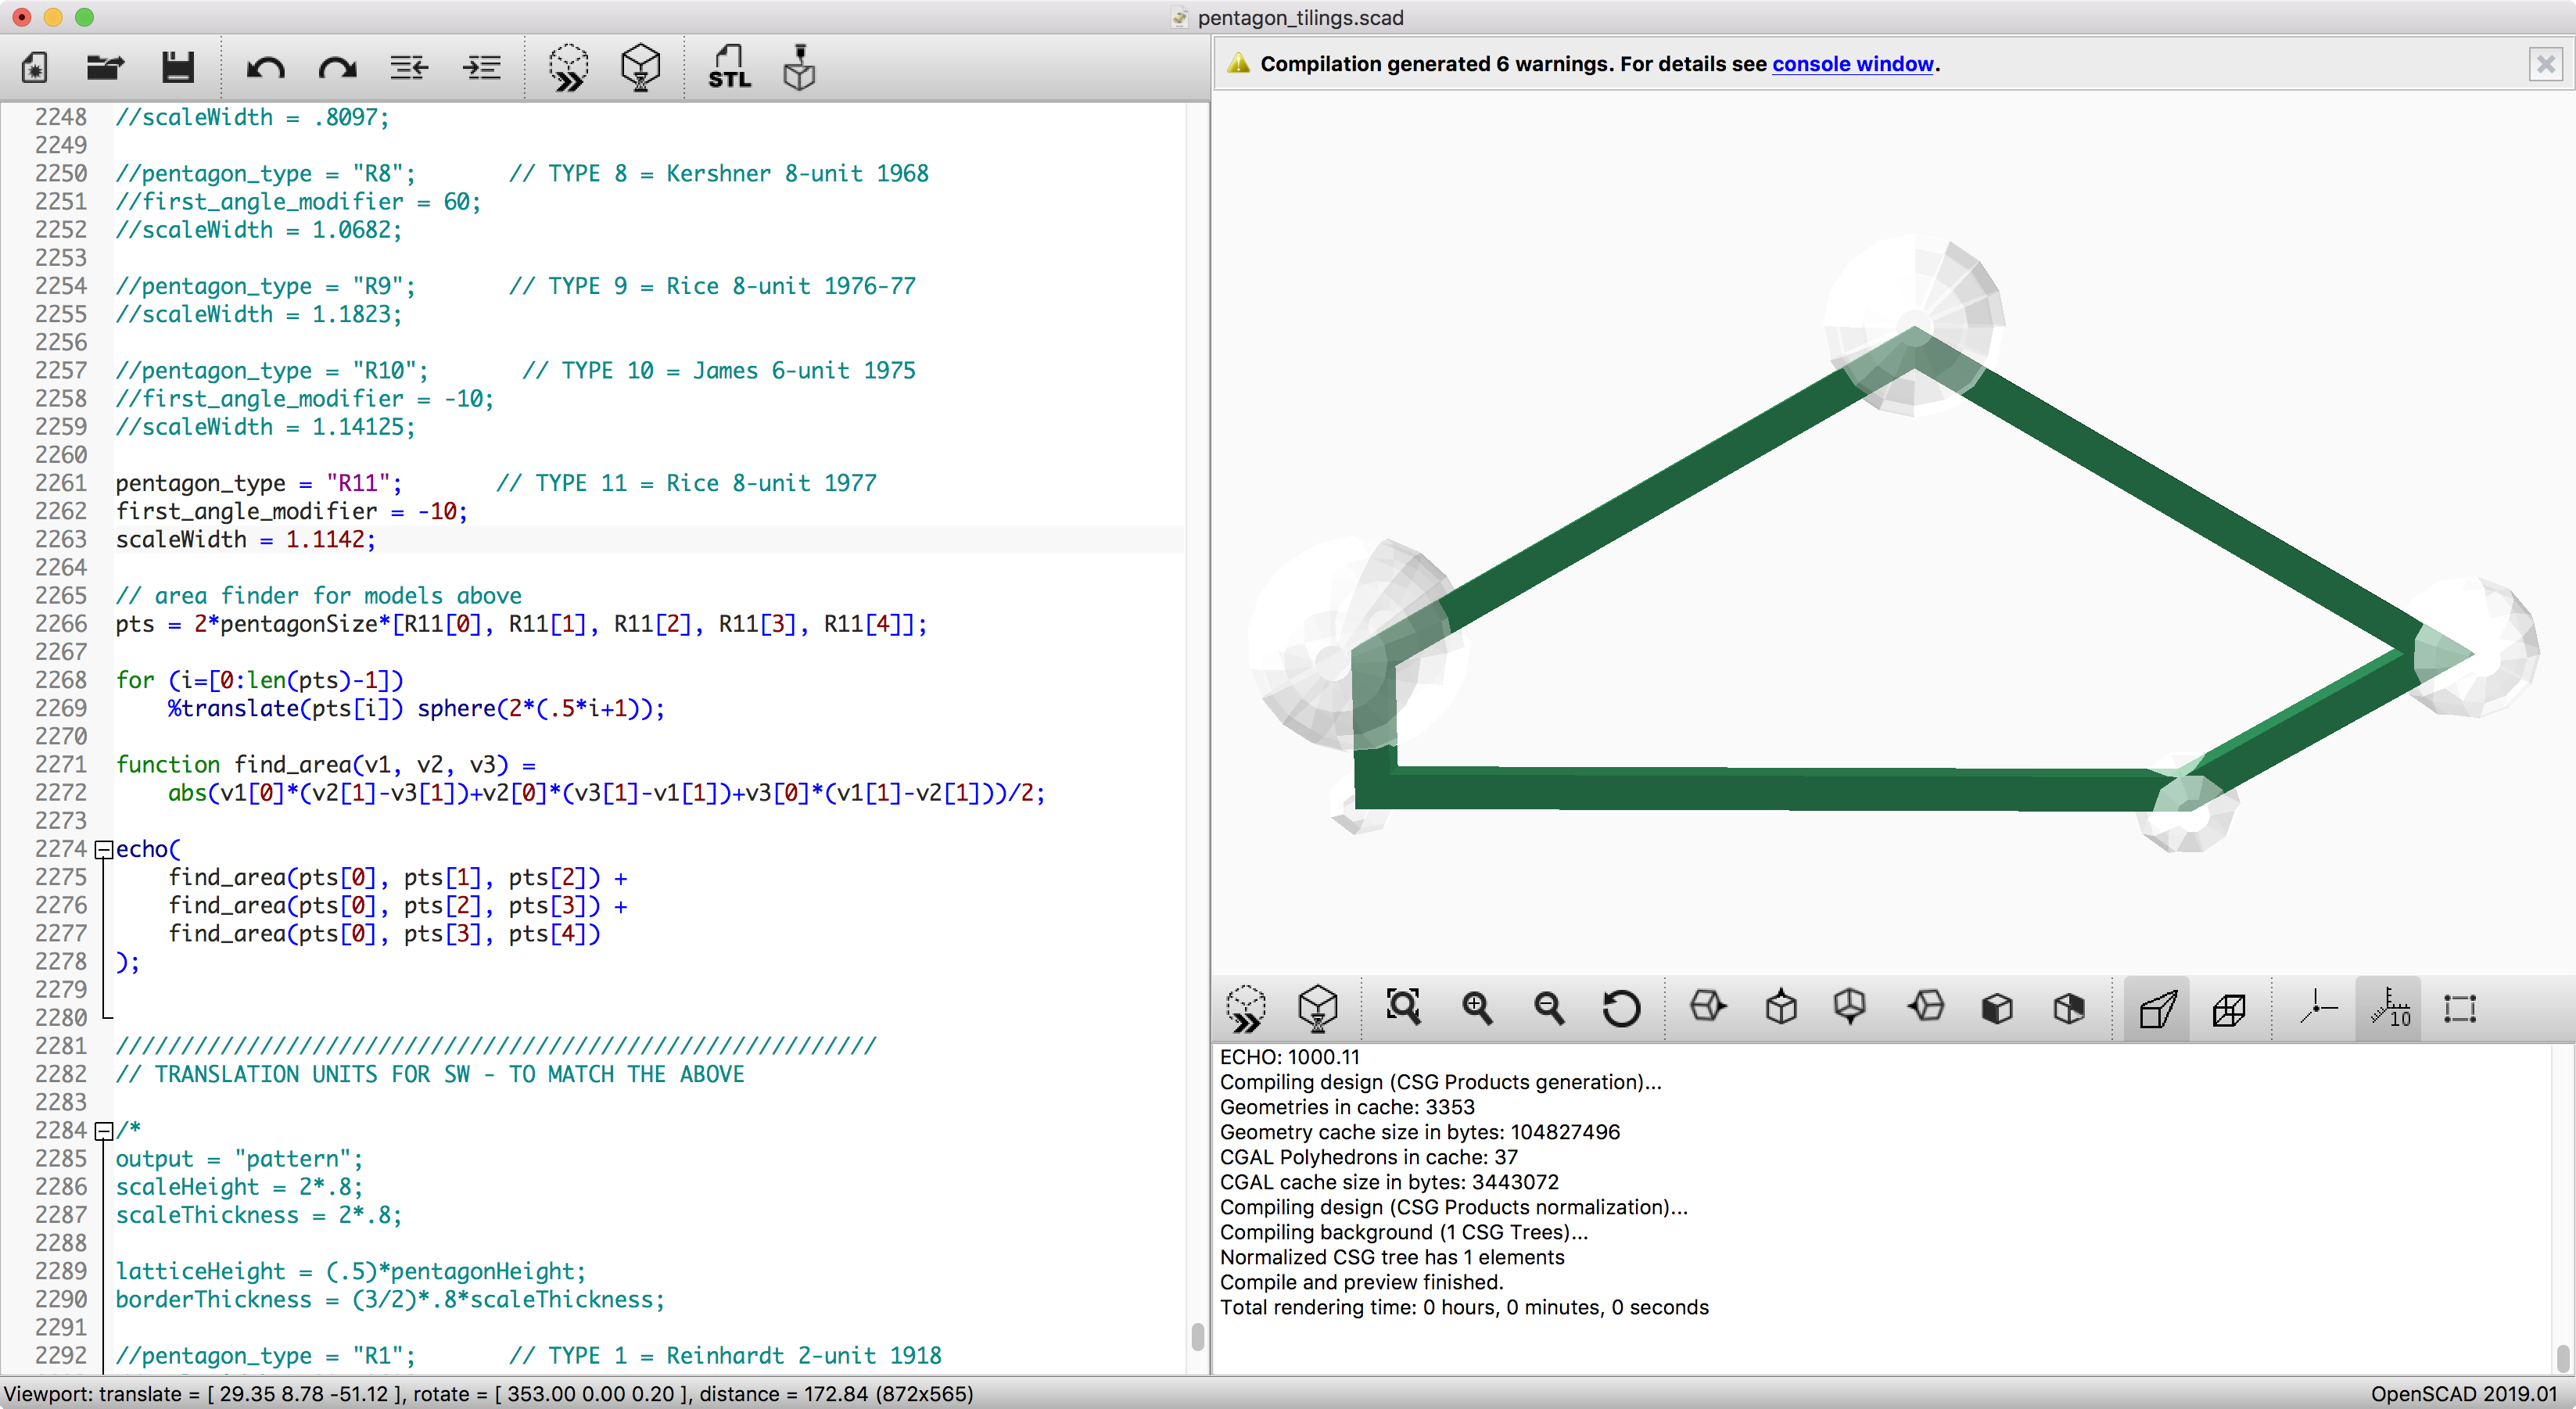Undo the last edit
The image size is (2576, 1409).
pyautogui.click(x=266, y=67)
